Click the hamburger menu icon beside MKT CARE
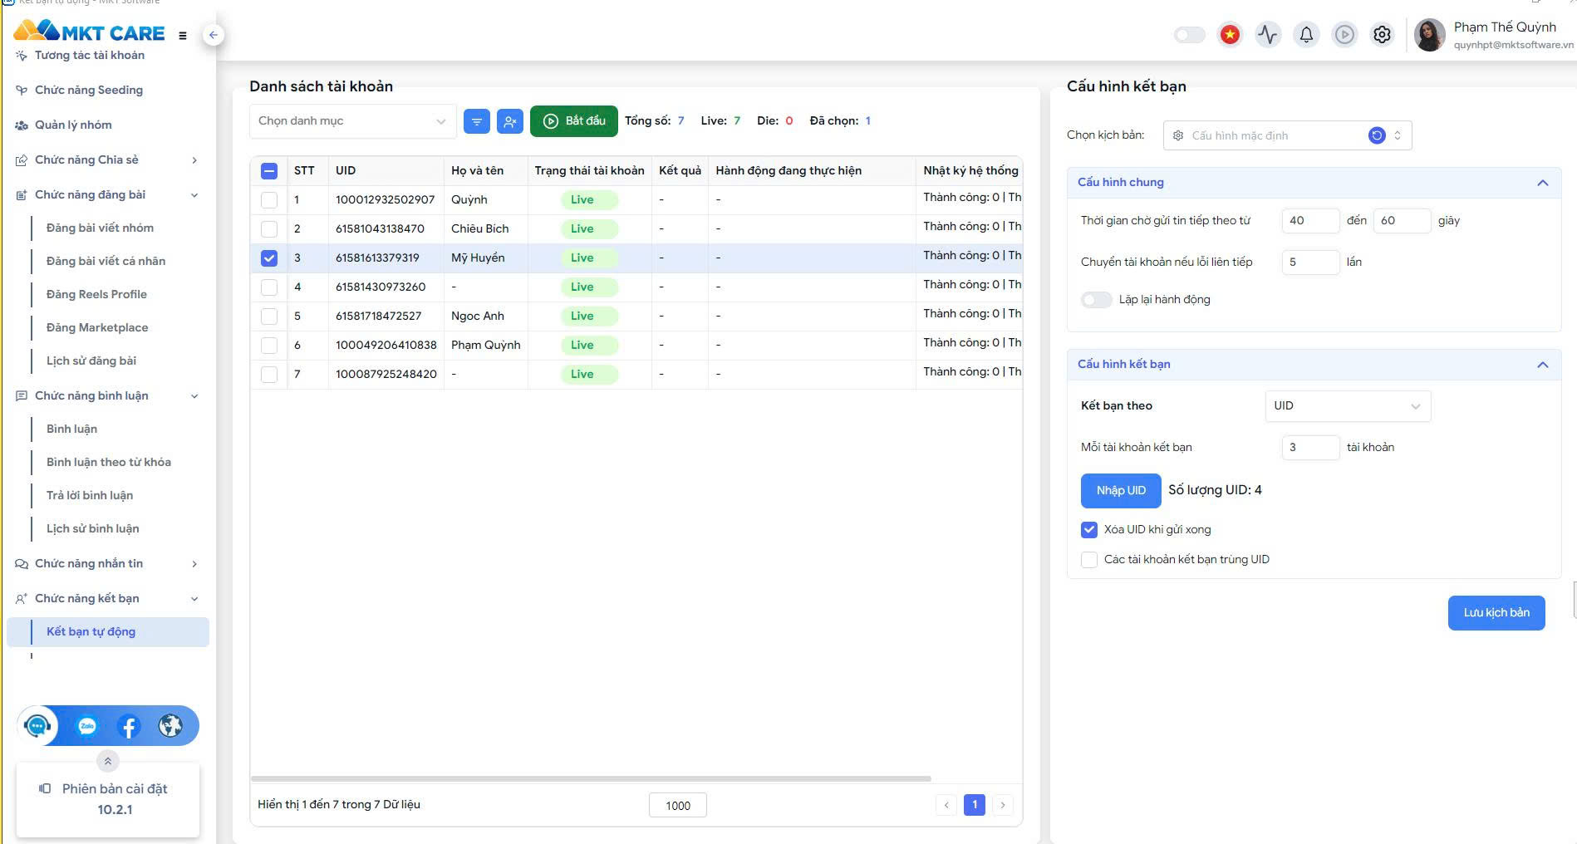The height and width of the screenshot is (844, 1577). click(183, 36)
